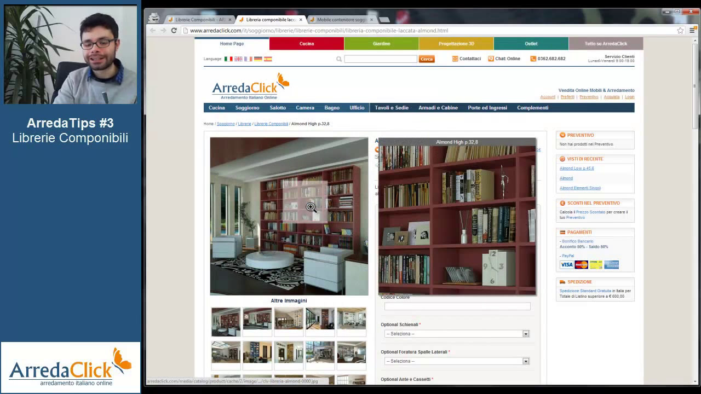
Task: Open Complementi menu item
Action: coord(532,108)
